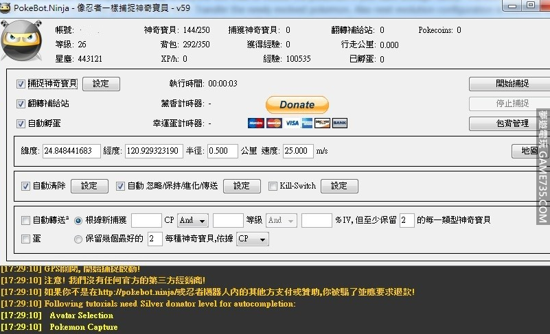Image resolution: width=550 pixels, height=334 pixels.
Task: Select the 保留幾個最好的 radio button
Action: (x=78, y=239)
